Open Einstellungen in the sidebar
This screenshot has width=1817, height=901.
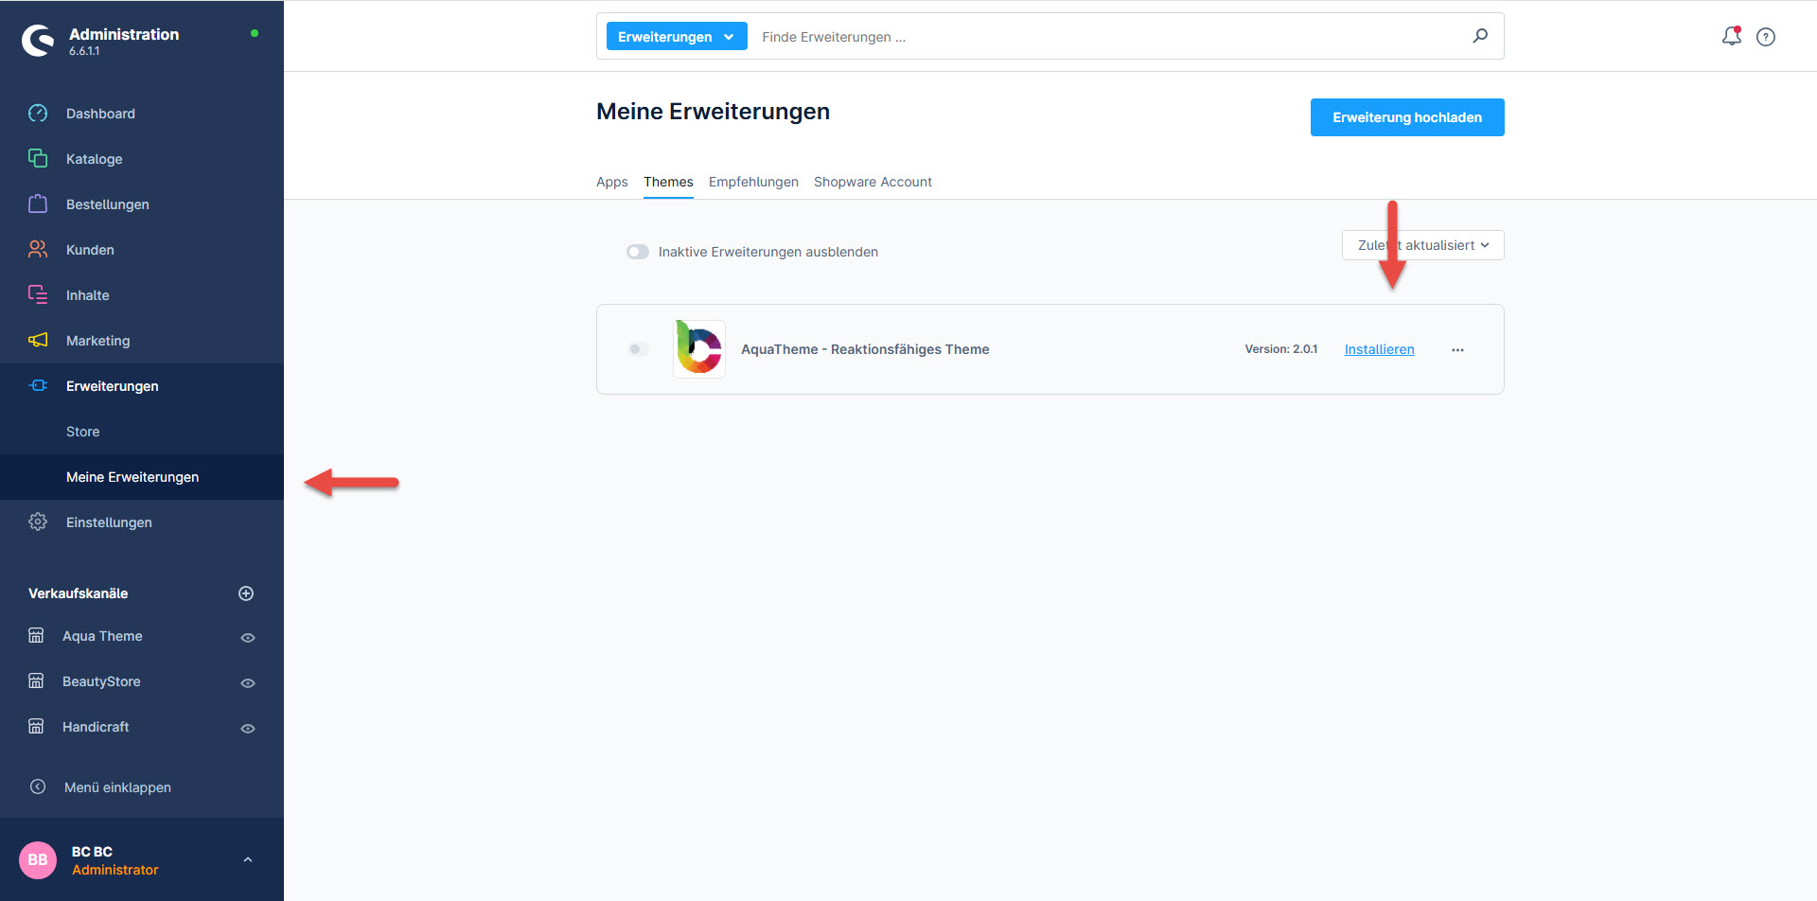109,522
